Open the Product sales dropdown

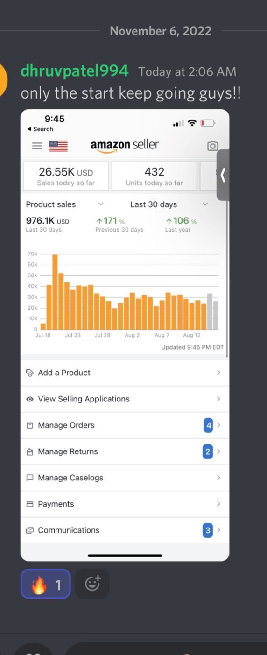click(x=64, y=204)
